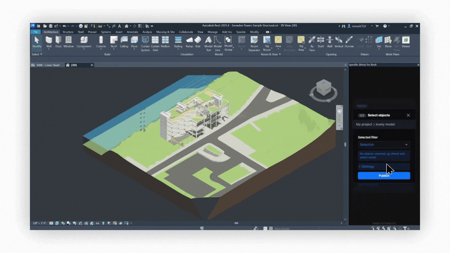Select the Column tool
The width and height of the screenshot is (450, 253).
[x=101, y=42]
